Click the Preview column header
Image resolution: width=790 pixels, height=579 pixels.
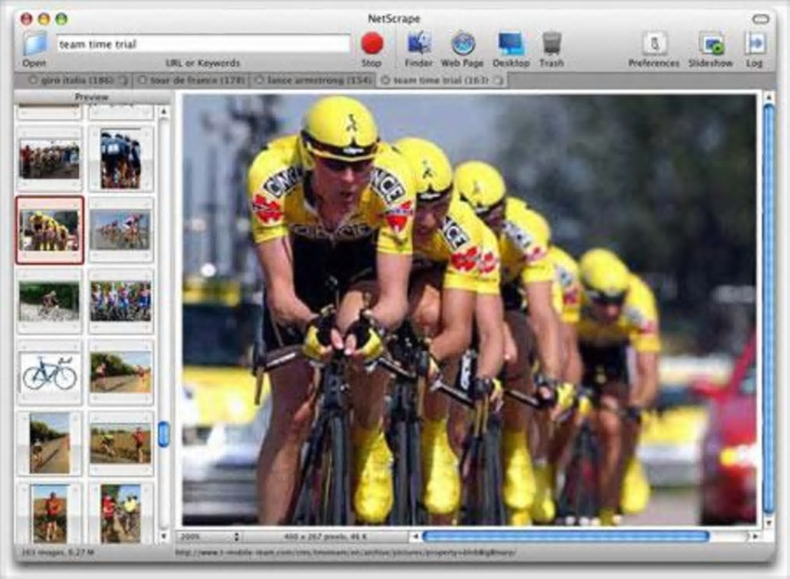[x=91, y=98]
